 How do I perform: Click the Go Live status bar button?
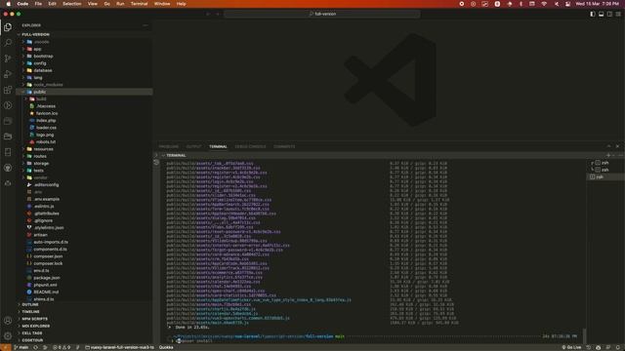coord(571,347)
